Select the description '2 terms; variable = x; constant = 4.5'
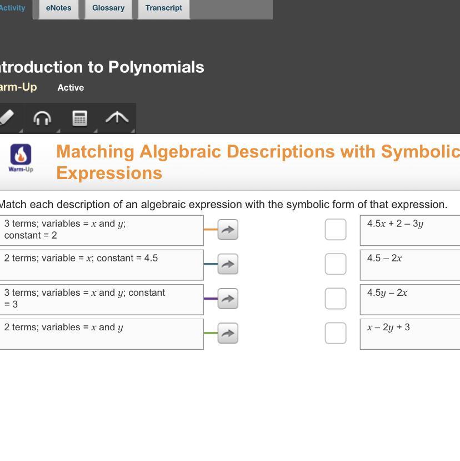 pyautogui.click(x=102, y=265)
